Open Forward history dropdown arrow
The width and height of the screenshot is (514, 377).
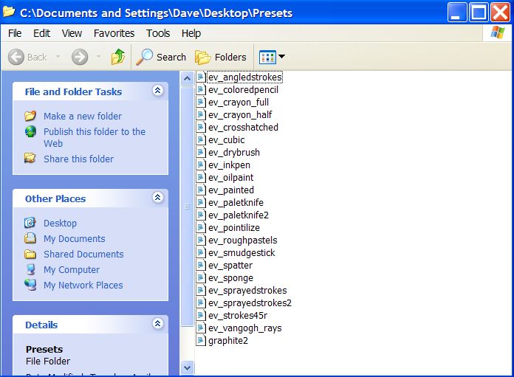tap(98, 57)
